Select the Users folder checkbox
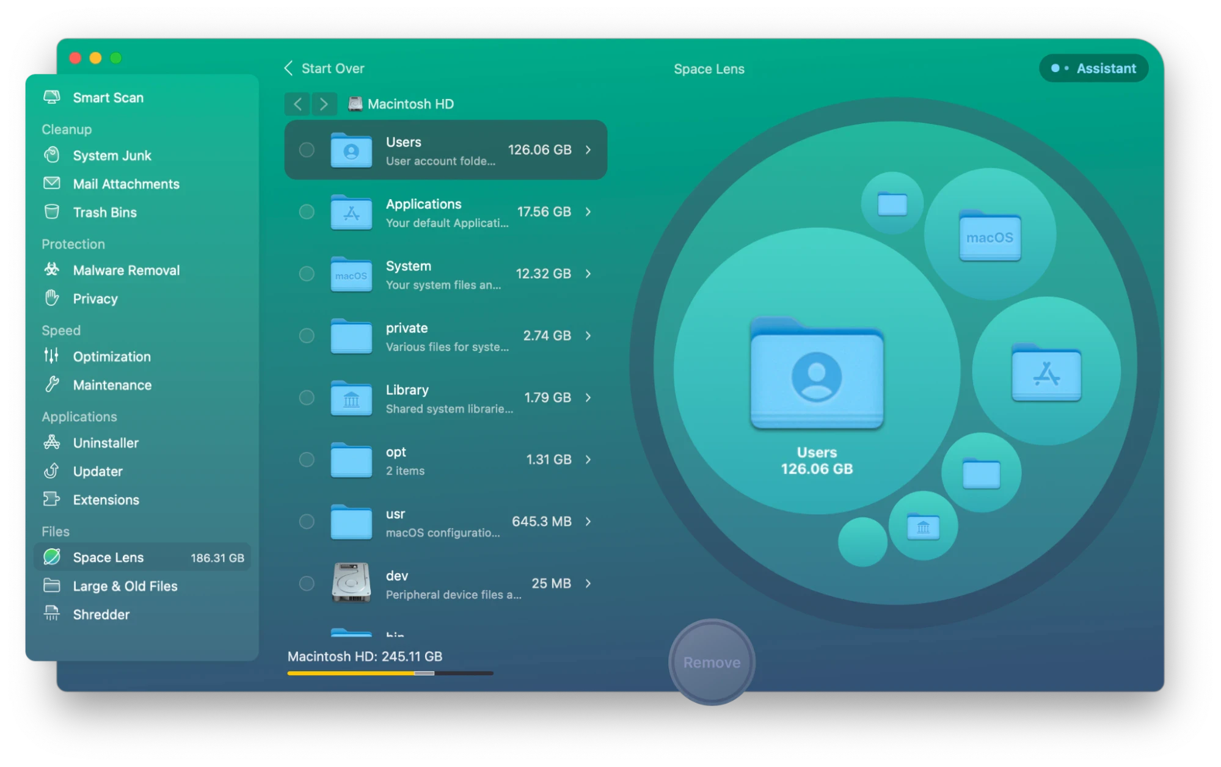This screenshot has height=767, width=1221. [307, 150]
